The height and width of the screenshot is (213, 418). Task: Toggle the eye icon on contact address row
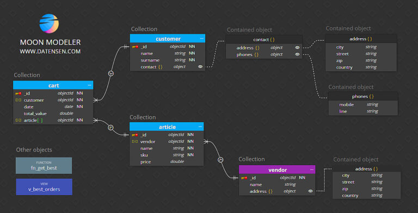tap(298, 48)
